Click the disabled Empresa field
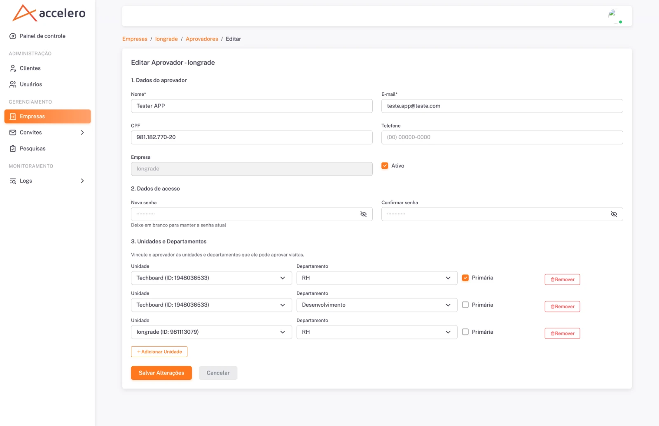Image resolution: width=659 pixels, height=426 pixels. pyautogui.click(x=252, y=169)
